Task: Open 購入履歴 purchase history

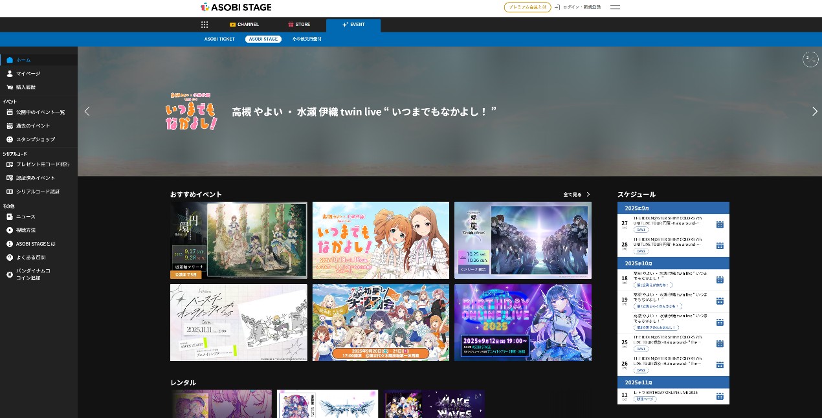Action: coord(26,87)
